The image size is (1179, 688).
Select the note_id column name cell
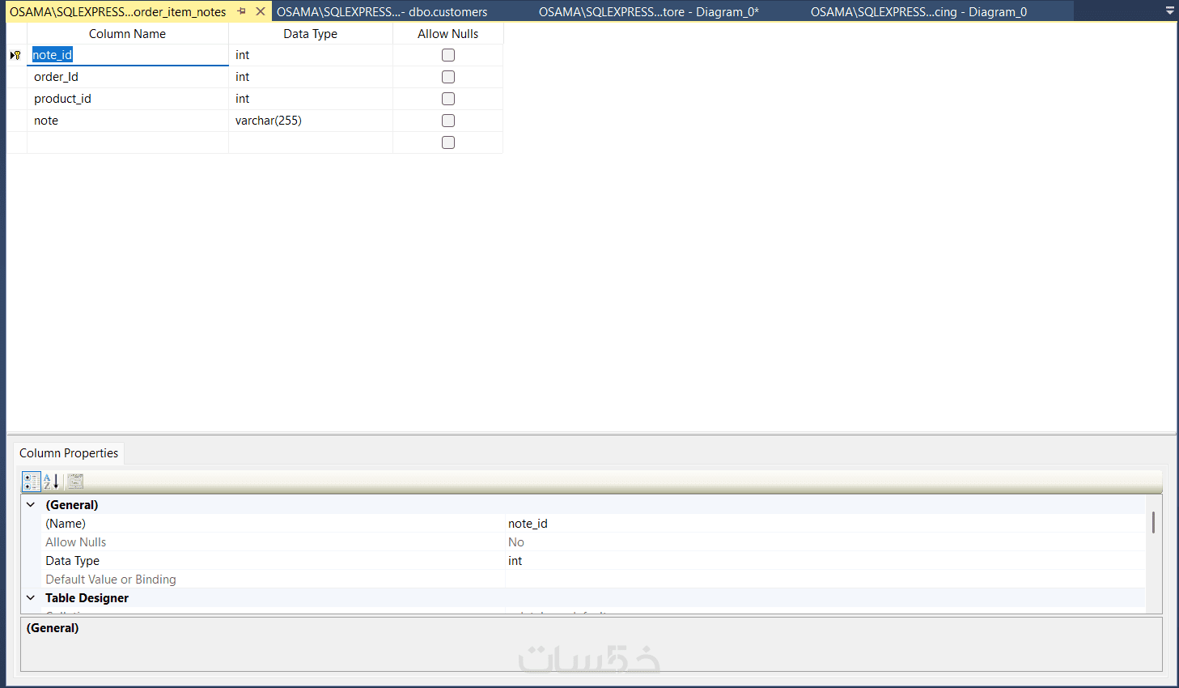(x=128, y=55)
